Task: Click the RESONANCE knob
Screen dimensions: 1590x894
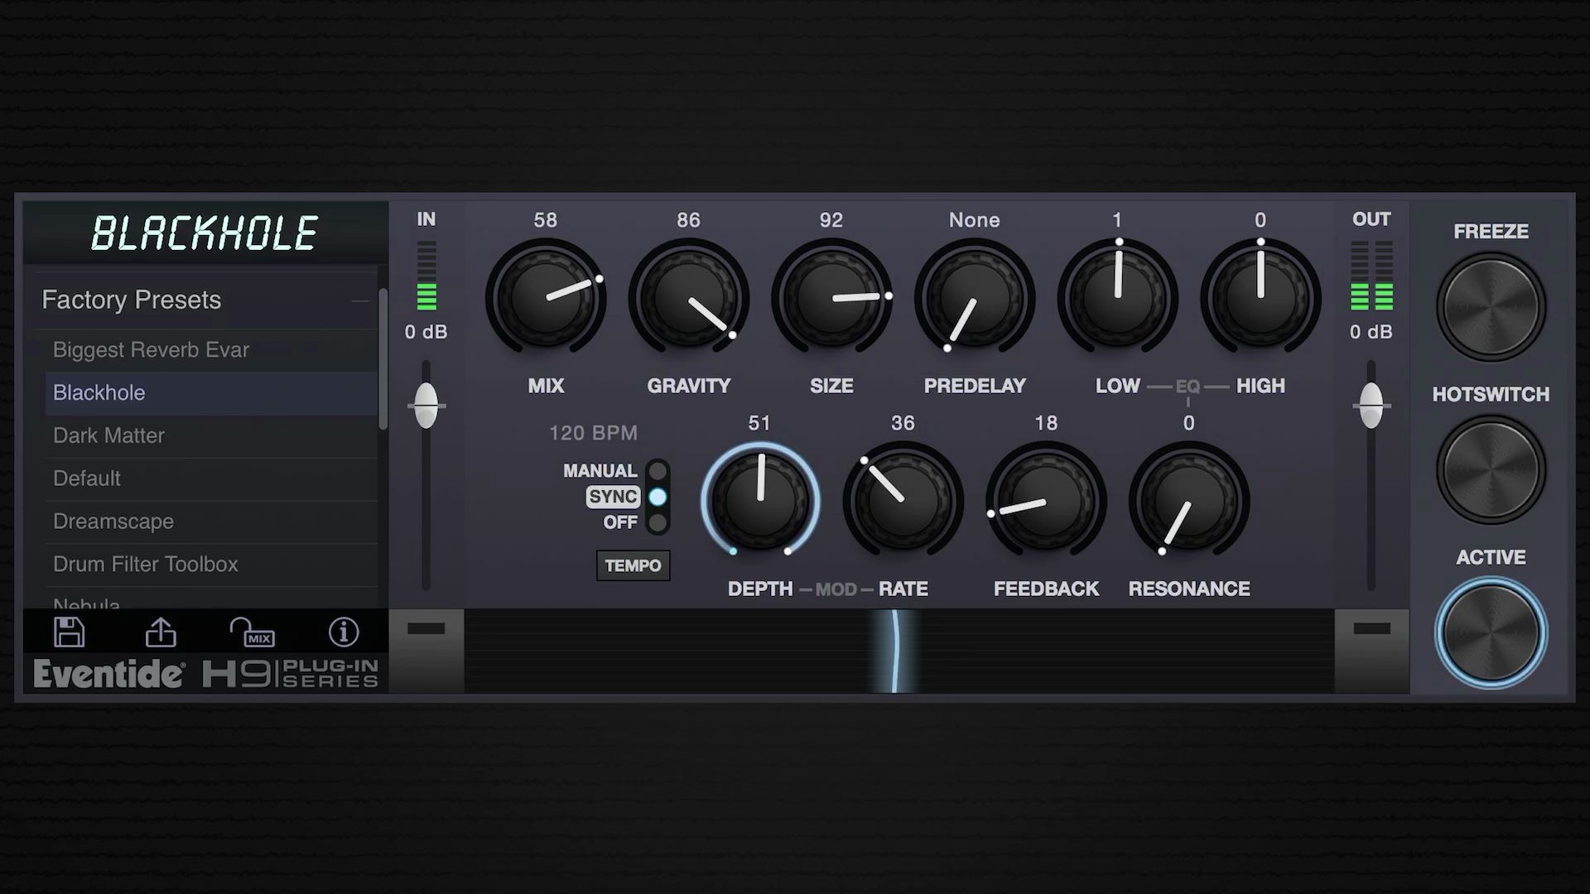Action: click(x=1189, y=501)
